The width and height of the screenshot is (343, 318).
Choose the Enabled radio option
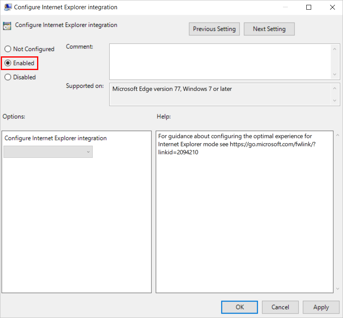point(8,63)
